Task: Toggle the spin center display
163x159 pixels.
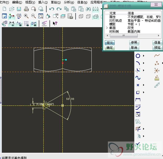Action: pyautogui.click(x=11, y=16)
